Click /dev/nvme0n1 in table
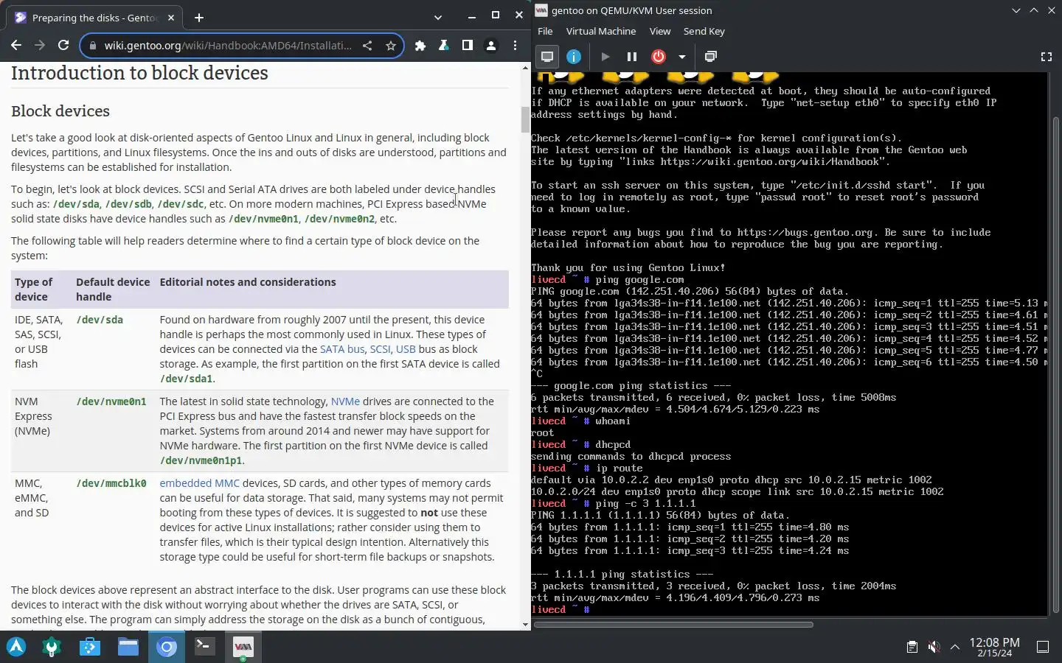 pyautogui.click(x=111, y=401)
